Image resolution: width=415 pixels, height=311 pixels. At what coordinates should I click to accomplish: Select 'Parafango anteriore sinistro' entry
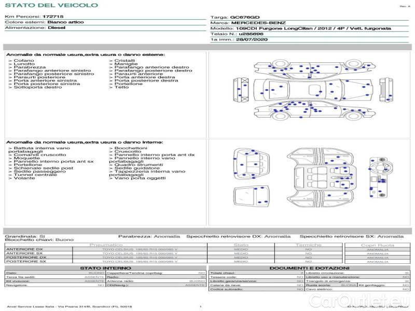[x=50, y=70]
